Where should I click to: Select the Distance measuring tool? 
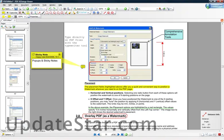tap(105, 13)
